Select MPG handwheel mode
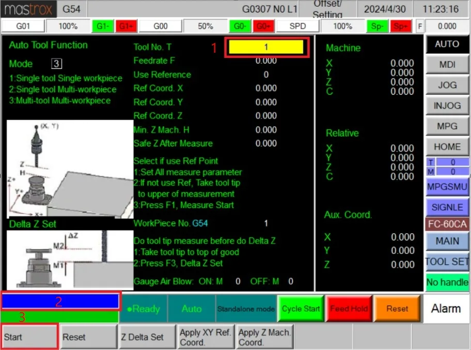Screen dimensions: 471x350 (x=447, y=126)
